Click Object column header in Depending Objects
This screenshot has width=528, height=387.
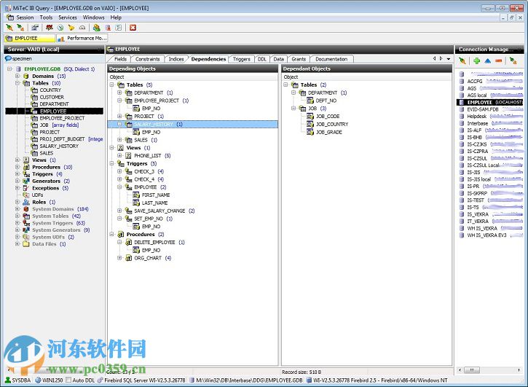pos(193,77)
